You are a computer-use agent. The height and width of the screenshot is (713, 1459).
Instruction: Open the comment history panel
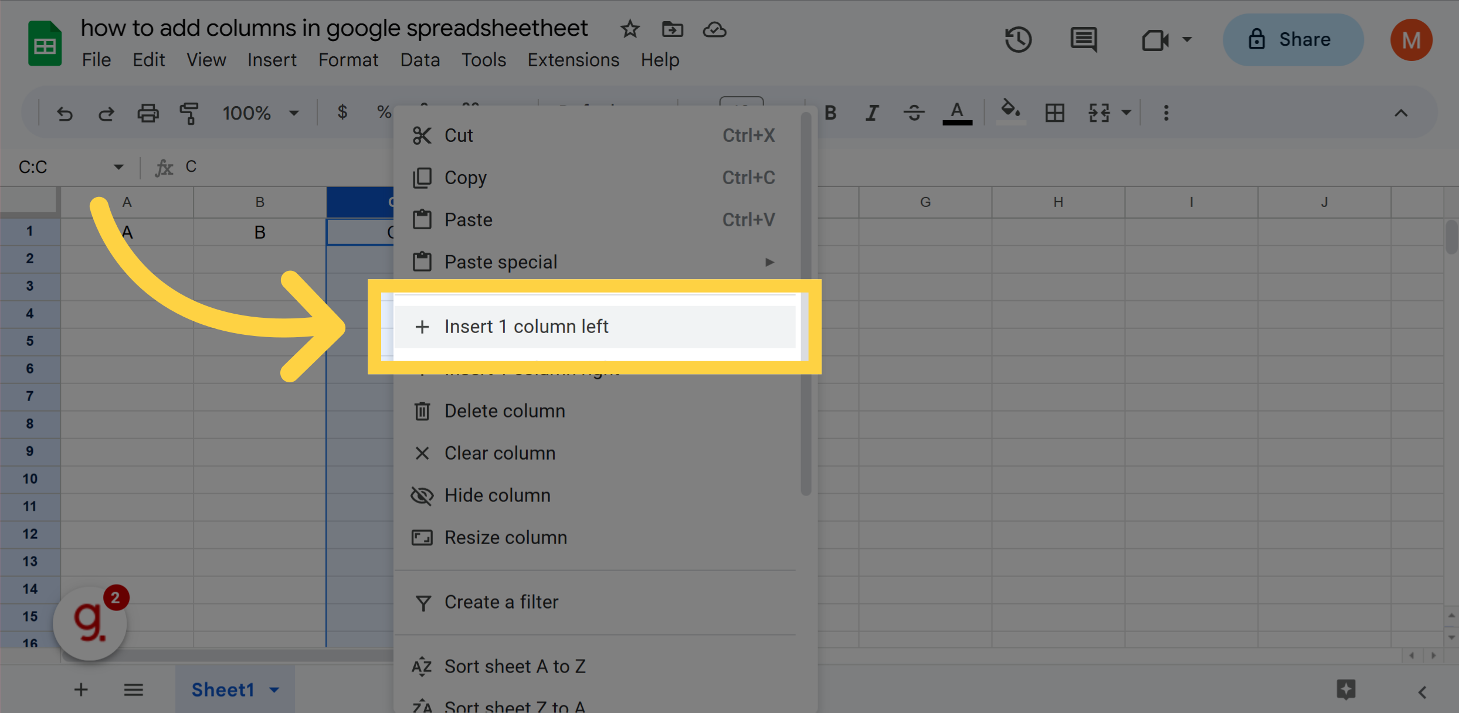[x=1083, y=39]
